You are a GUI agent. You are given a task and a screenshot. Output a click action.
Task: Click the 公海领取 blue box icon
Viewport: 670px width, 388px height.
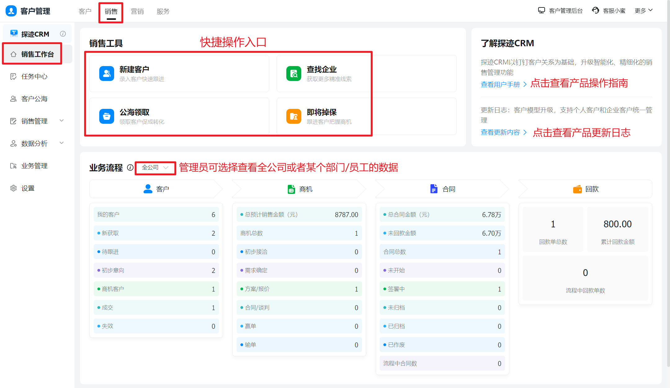pyautogui.click(x=107, y=116)
